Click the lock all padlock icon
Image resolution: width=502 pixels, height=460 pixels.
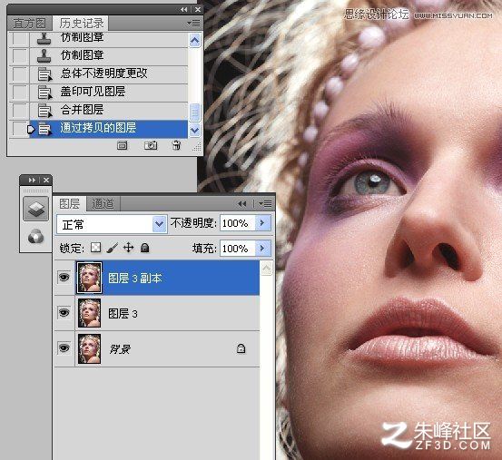point(144,248)
